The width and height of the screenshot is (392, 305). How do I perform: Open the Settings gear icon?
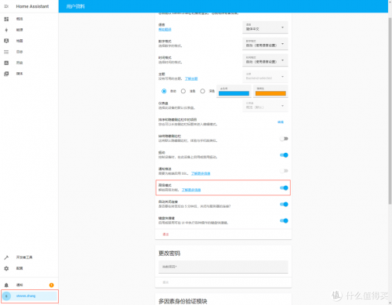click(6, 268)
